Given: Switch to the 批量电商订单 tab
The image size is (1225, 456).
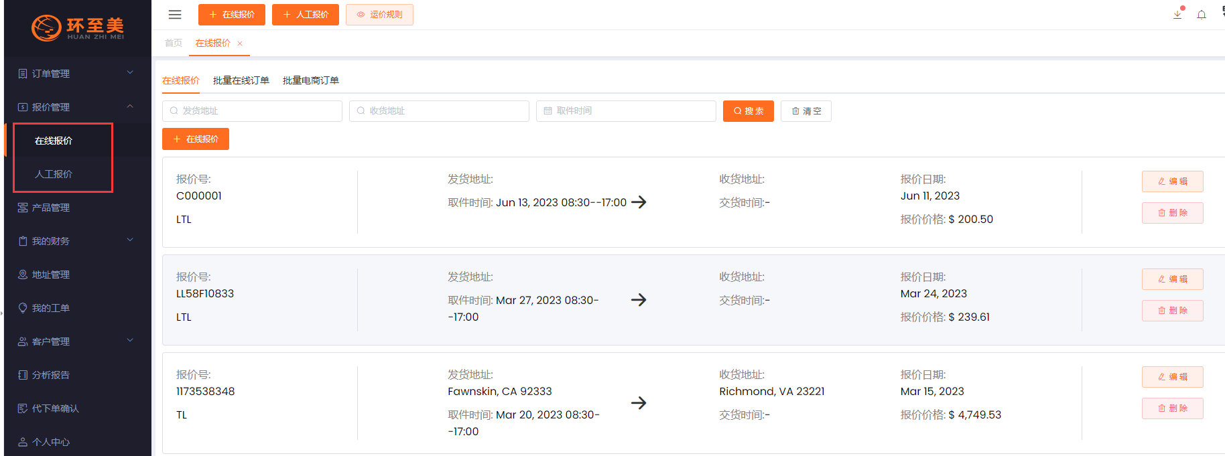Looking at the screenshot, I should coord(310,80).
